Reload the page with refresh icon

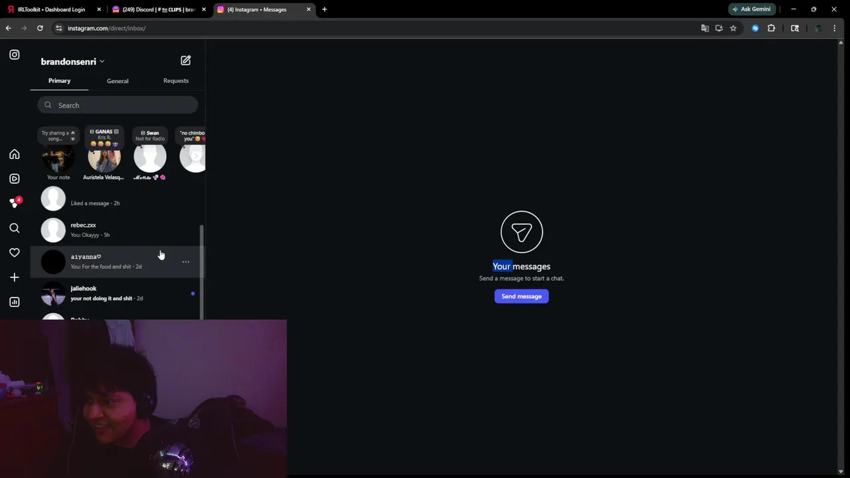(40, 28)
